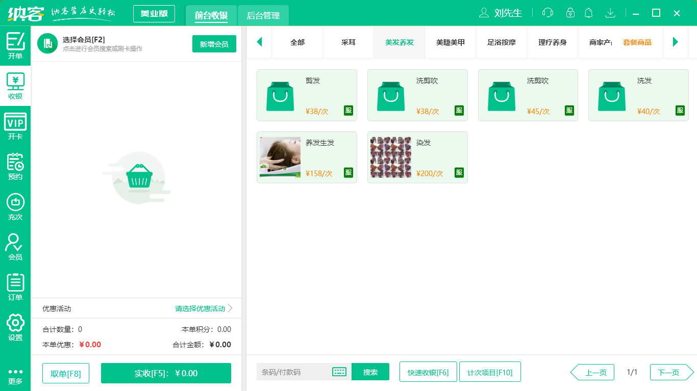Click the shopping bag icon of 洗发
Image resolution: width=697 pixels, height=391 pixels.
(612, 96)
